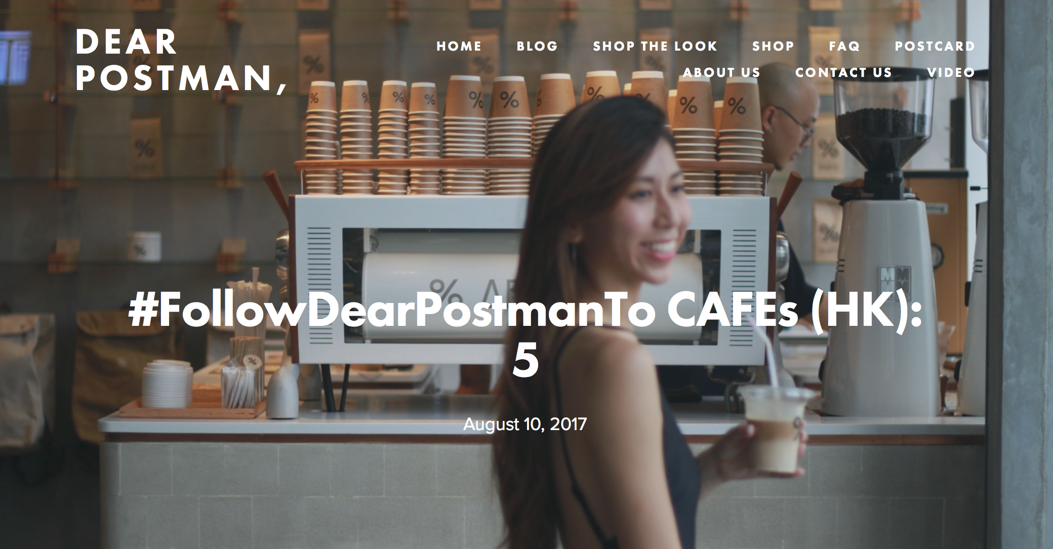Open the HOME navigation link
The width and height of the screenshot is (1053, 549).
click(x=459, y=46)
